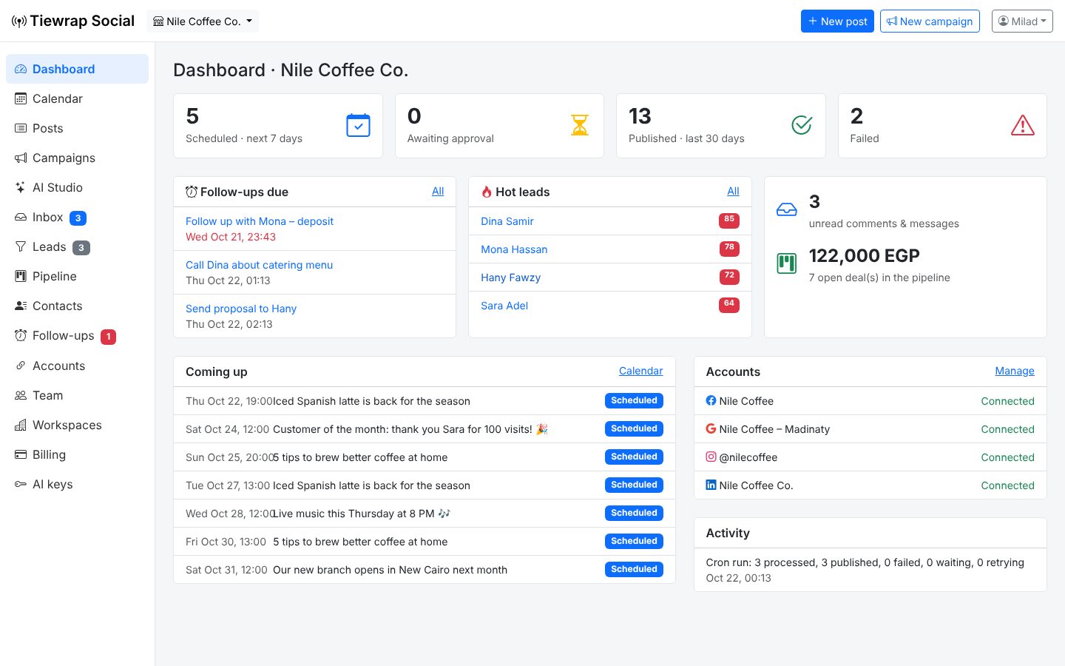Image resolution: width=1065 pixels, height=666 pixels.
Task: Click the green checkmark icon in Published card
Action: coord(802,126)
